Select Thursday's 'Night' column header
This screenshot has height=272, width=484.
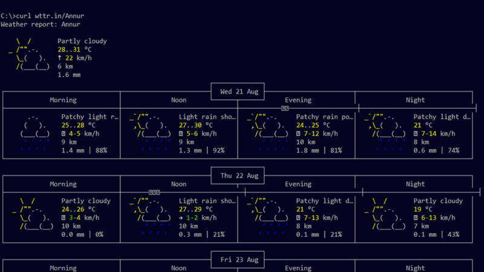415,184
